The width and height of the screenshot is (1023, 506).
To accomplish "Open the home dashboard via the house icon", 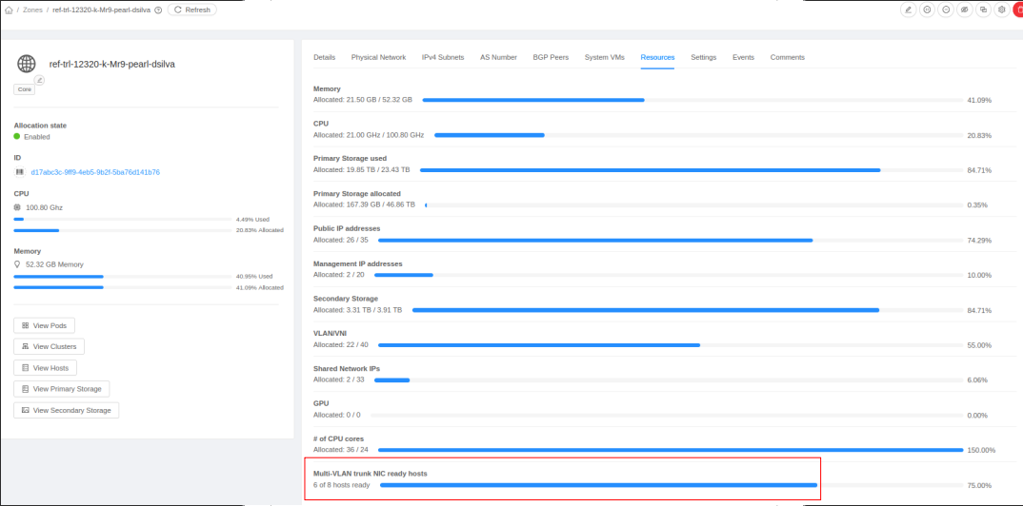I will click(9, 10).
